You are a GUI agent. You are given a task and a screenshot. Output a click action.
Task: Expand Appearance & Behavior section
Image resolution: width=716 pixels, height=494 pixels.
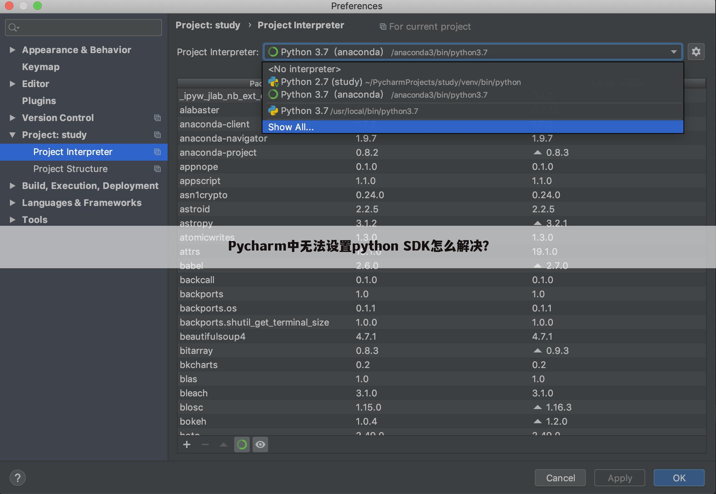12,50
